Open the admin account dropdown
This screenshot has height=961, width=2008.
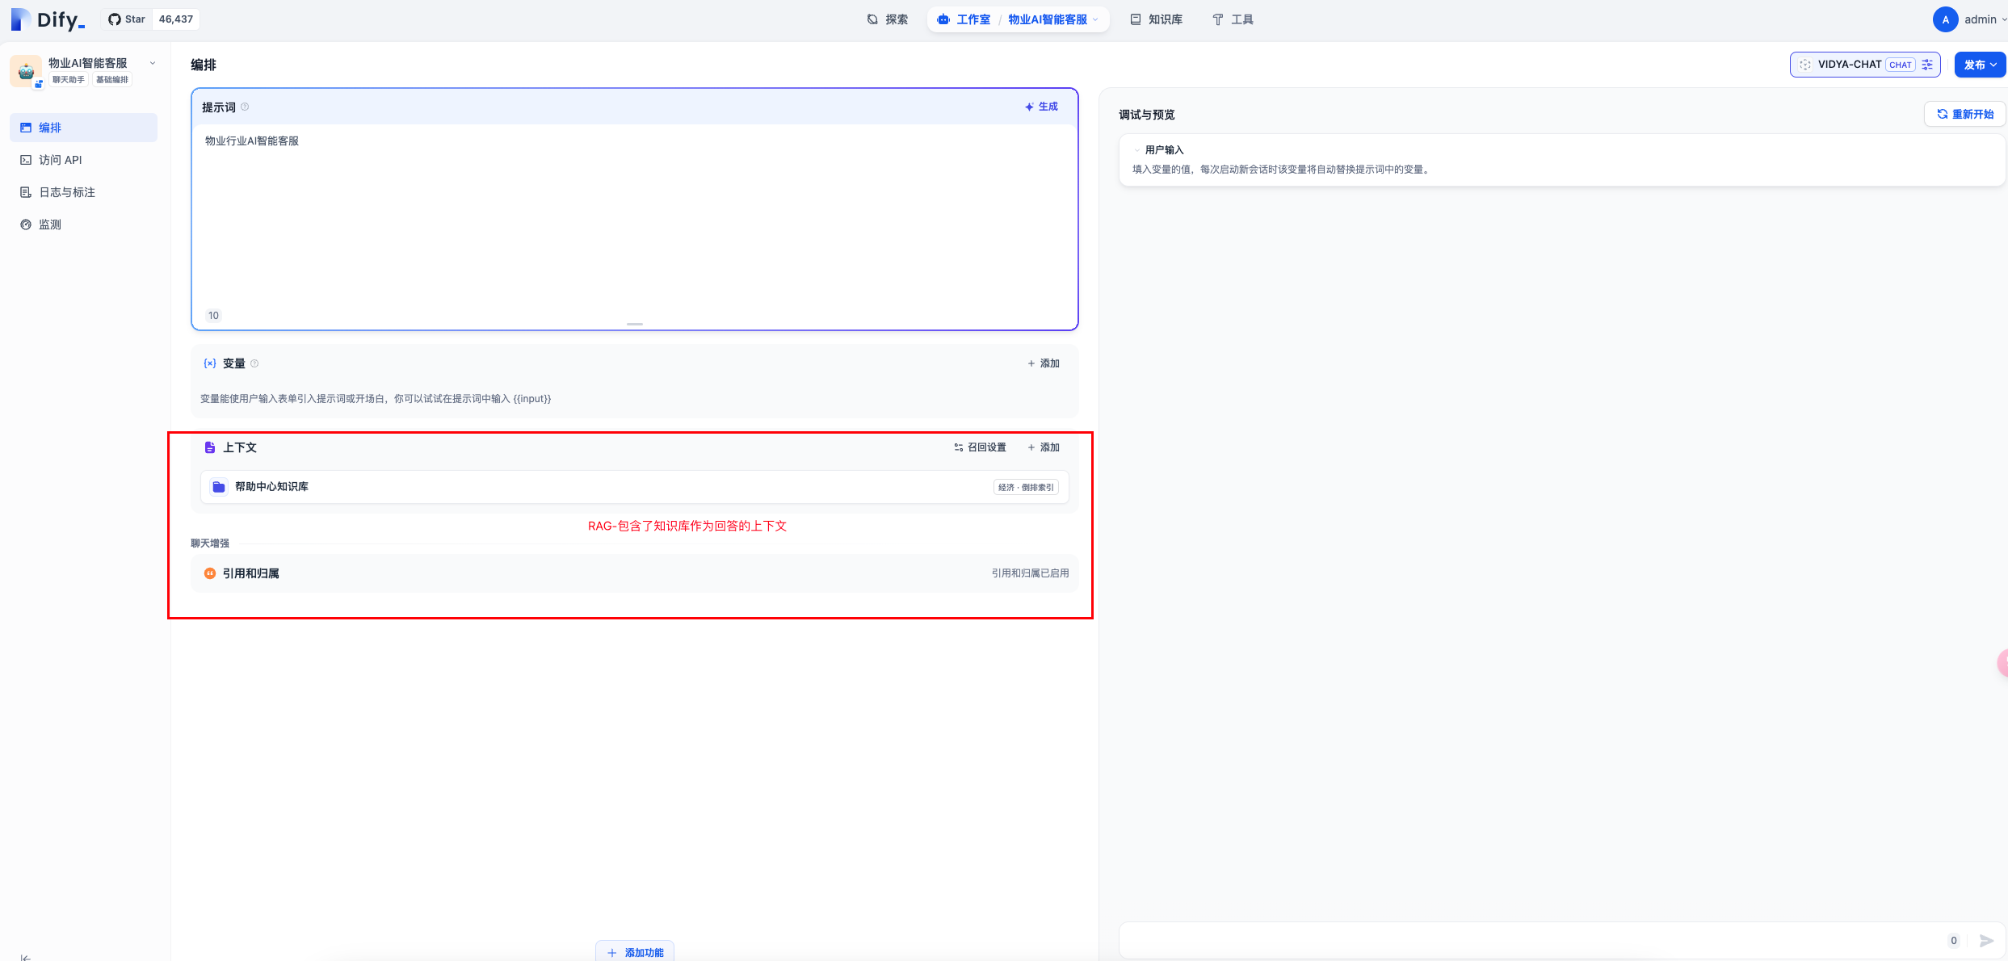pos(1985,19)
